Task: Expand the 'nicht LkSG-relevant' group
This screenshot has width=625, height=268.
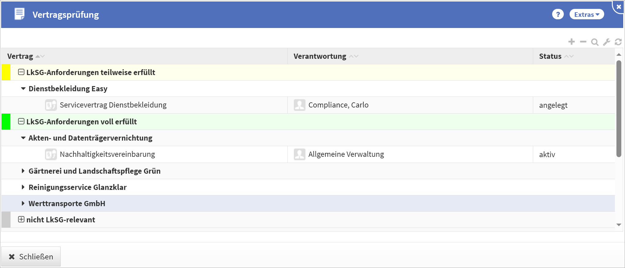Action: coord(21,220)
